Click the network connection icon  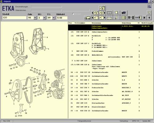131,18
